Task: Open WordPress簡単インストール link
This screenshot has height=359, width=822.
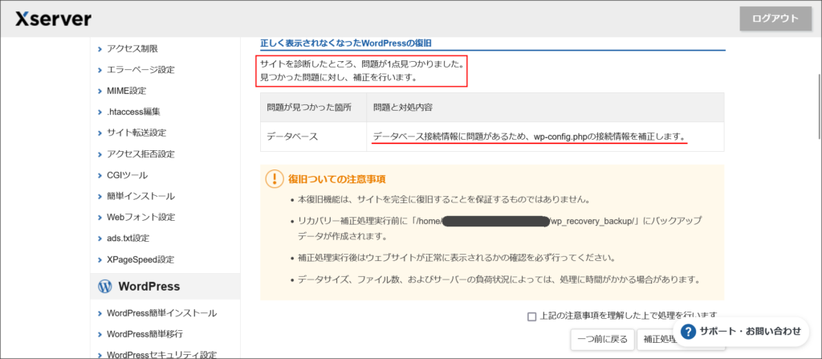Action: [x=161, y=313]
